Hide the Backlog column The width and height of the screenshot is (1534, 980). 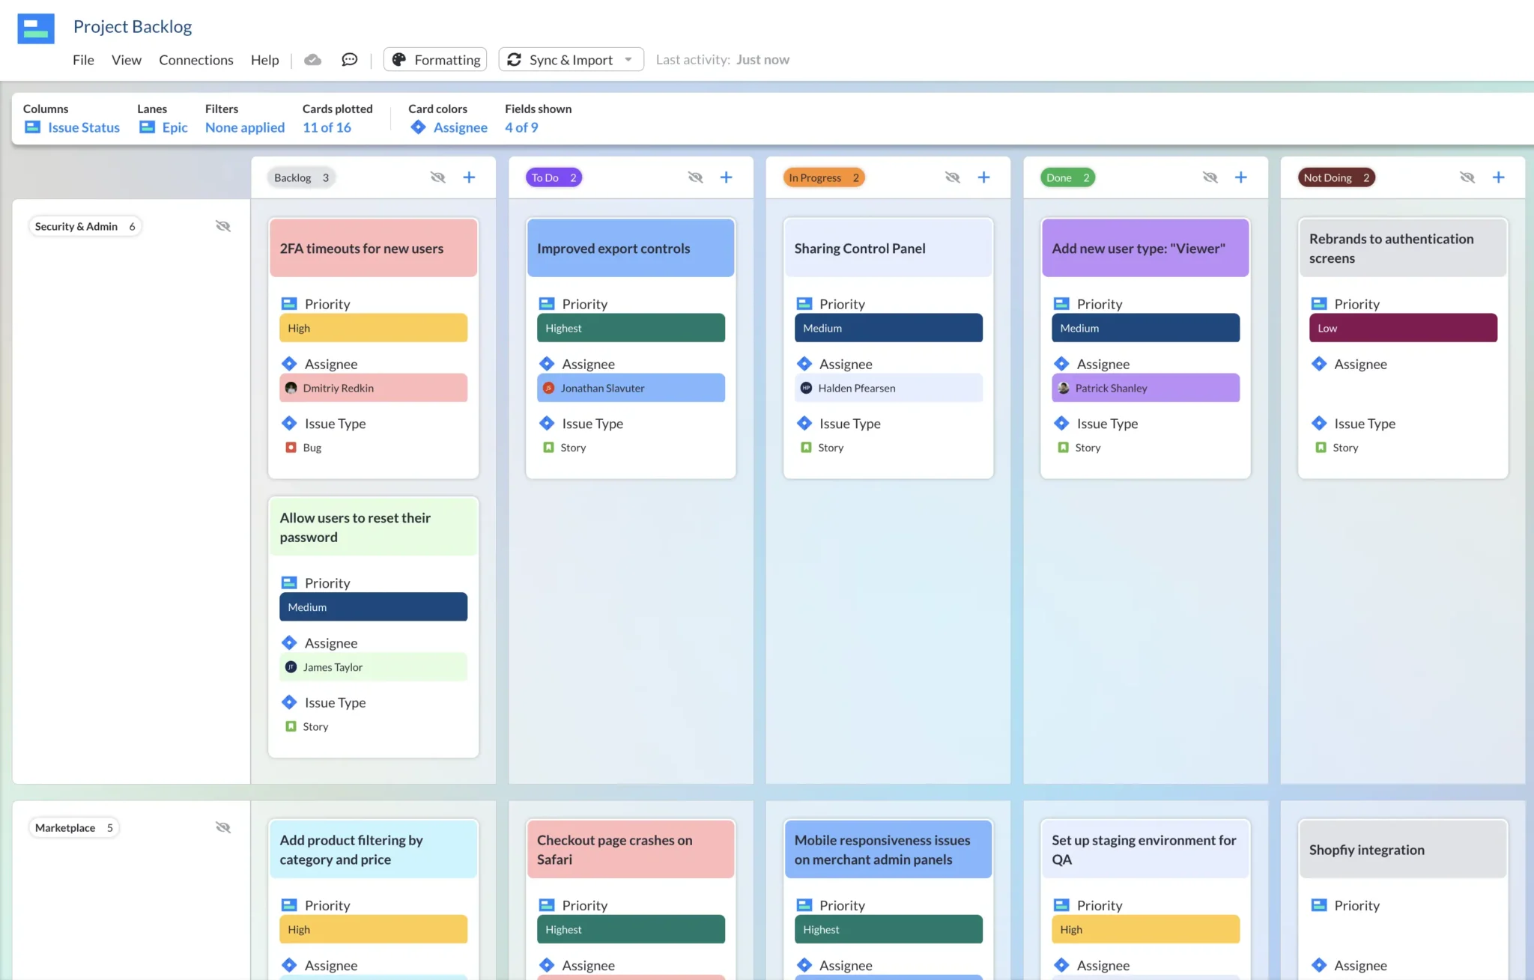pyautogui.click(x=438, y=177)
